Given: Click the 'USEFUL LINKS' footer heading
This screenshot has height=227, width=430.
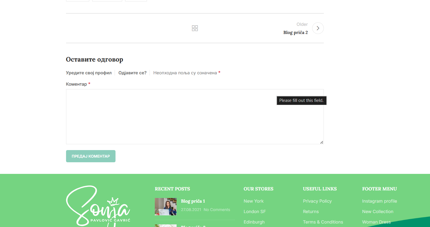Looking at the screenshot, I should (320, 189).
